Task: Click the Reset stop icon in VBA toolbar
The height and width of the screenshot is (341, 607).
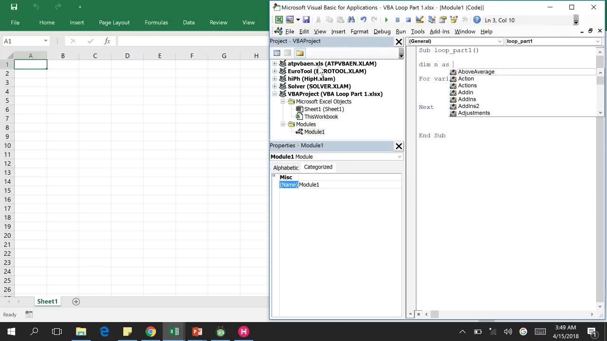Action: [x=408, y=20]
